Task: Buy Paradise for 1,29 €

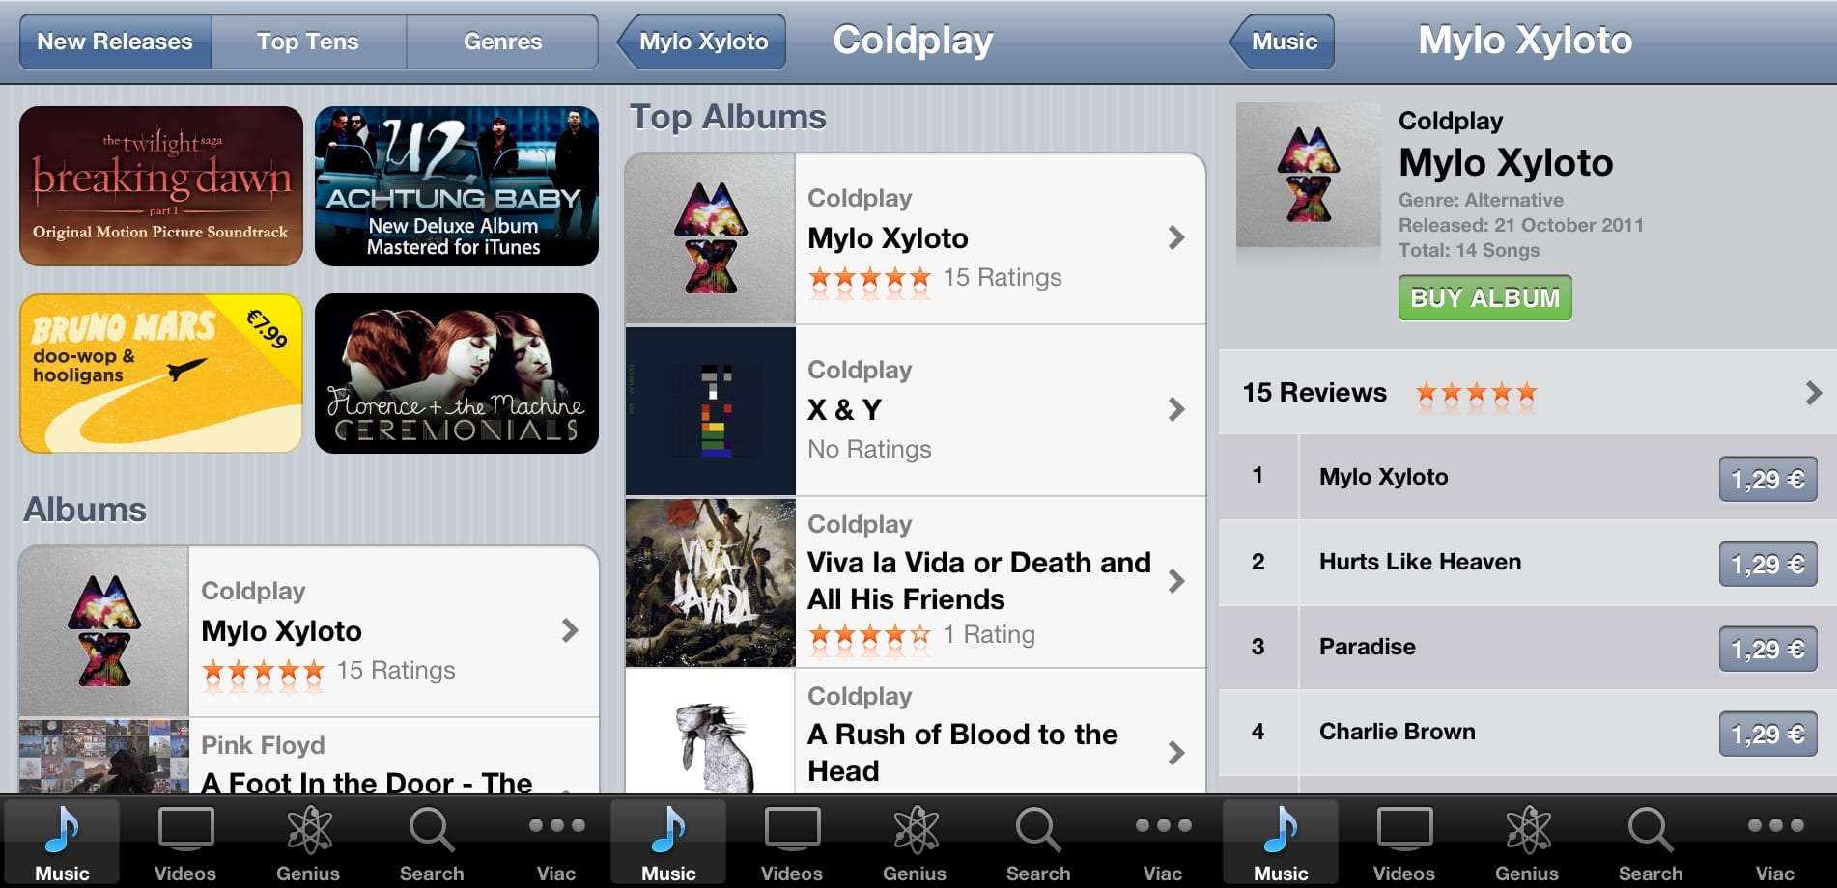Action: point(1767,649)
